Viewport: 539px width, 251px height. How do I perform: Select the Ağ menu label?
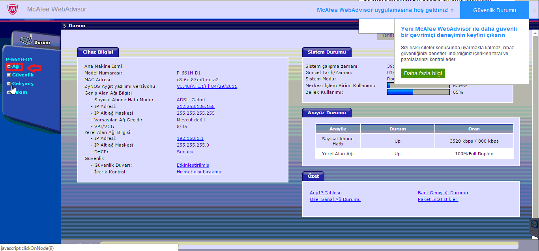[15, 66]
